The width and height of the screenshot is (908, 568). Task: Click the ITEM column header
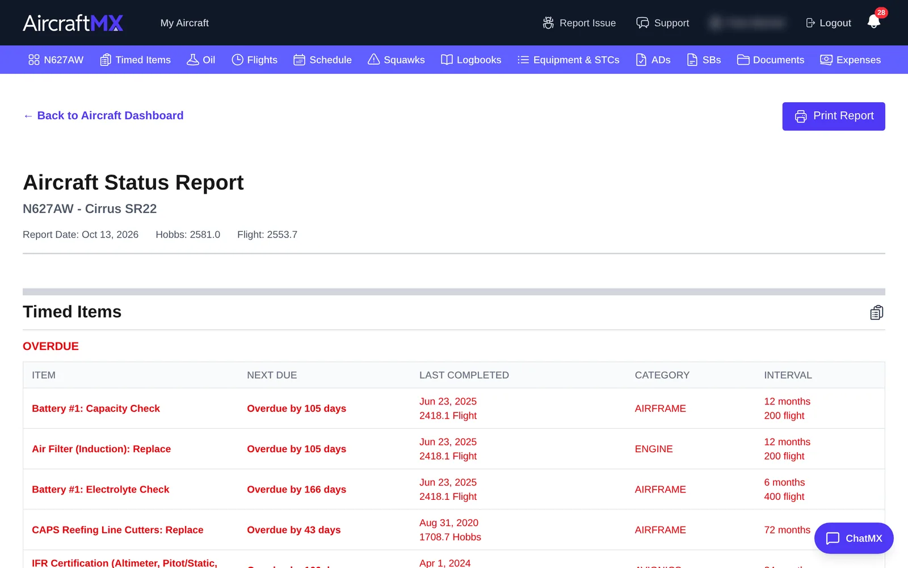pyautogui.click(x=44, y=375)
